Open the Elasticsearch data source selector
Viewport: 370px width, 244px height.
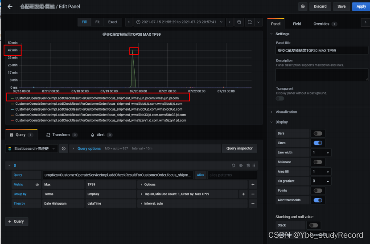(x=31, y=149)
